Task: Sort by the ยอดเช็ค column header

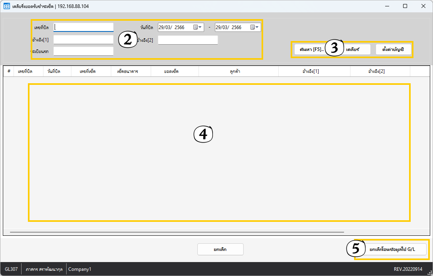Action: 171,71
